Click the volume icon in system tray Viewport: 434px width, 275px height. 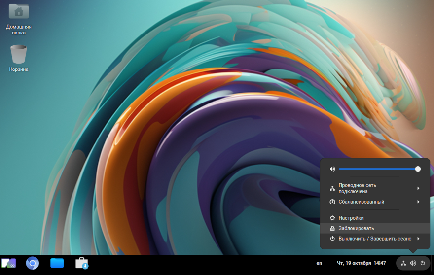[413, 263]
